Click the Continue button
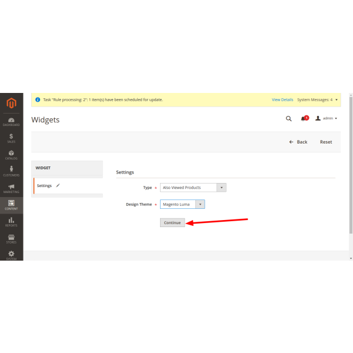This screenshot has height=353, width=353. [172, 223]
